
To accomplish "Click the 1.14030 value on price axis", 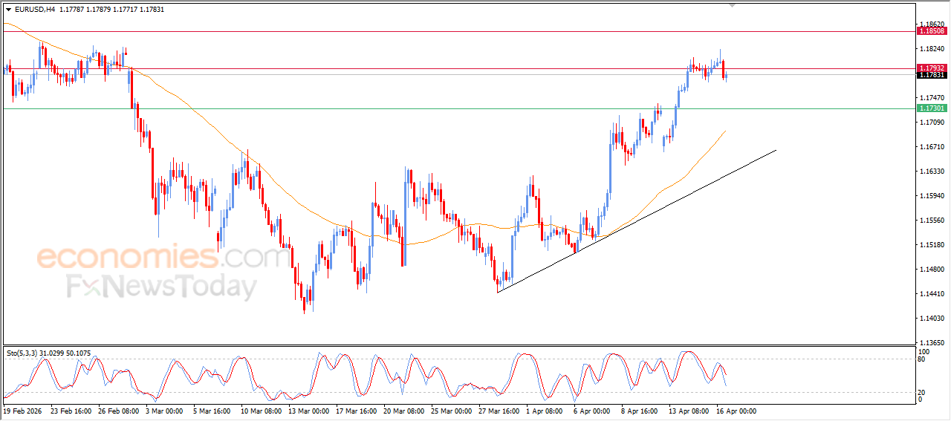I will click(932, 319).
